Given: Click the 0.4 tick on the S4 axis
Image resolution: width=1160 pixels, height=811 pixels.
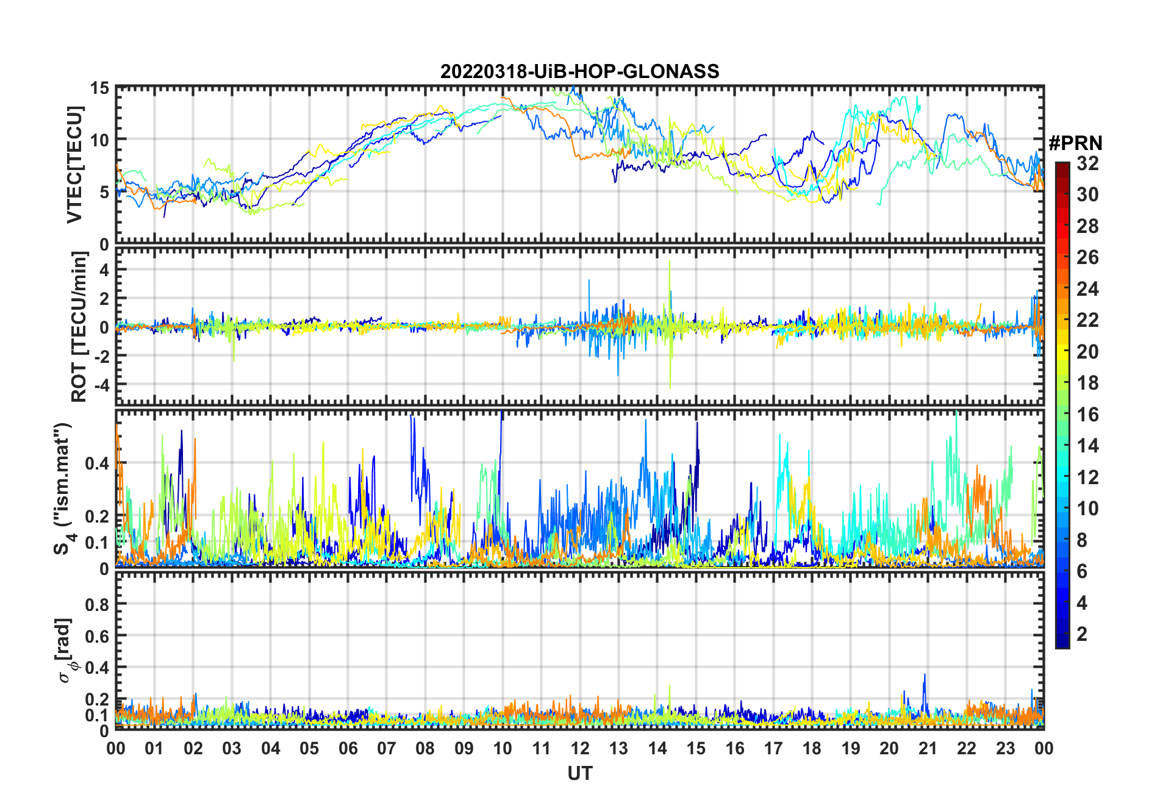Looking at the screenshot, I should pos(96,463).
